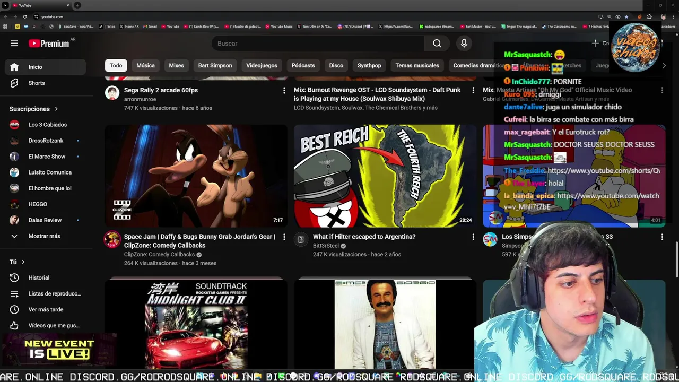Open 'What if Hilter escaped to Argentina?' title
679x382 pixels.
point(364,237)
